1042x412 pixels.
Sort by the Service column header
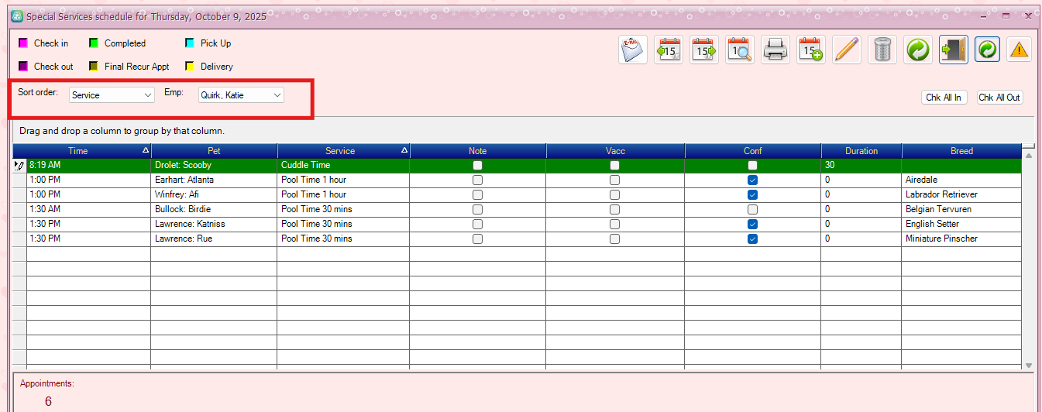340,151
